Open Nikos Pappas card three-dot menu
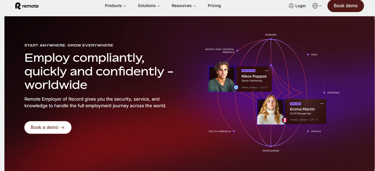375x171 pixels. [x=266, y=71]
